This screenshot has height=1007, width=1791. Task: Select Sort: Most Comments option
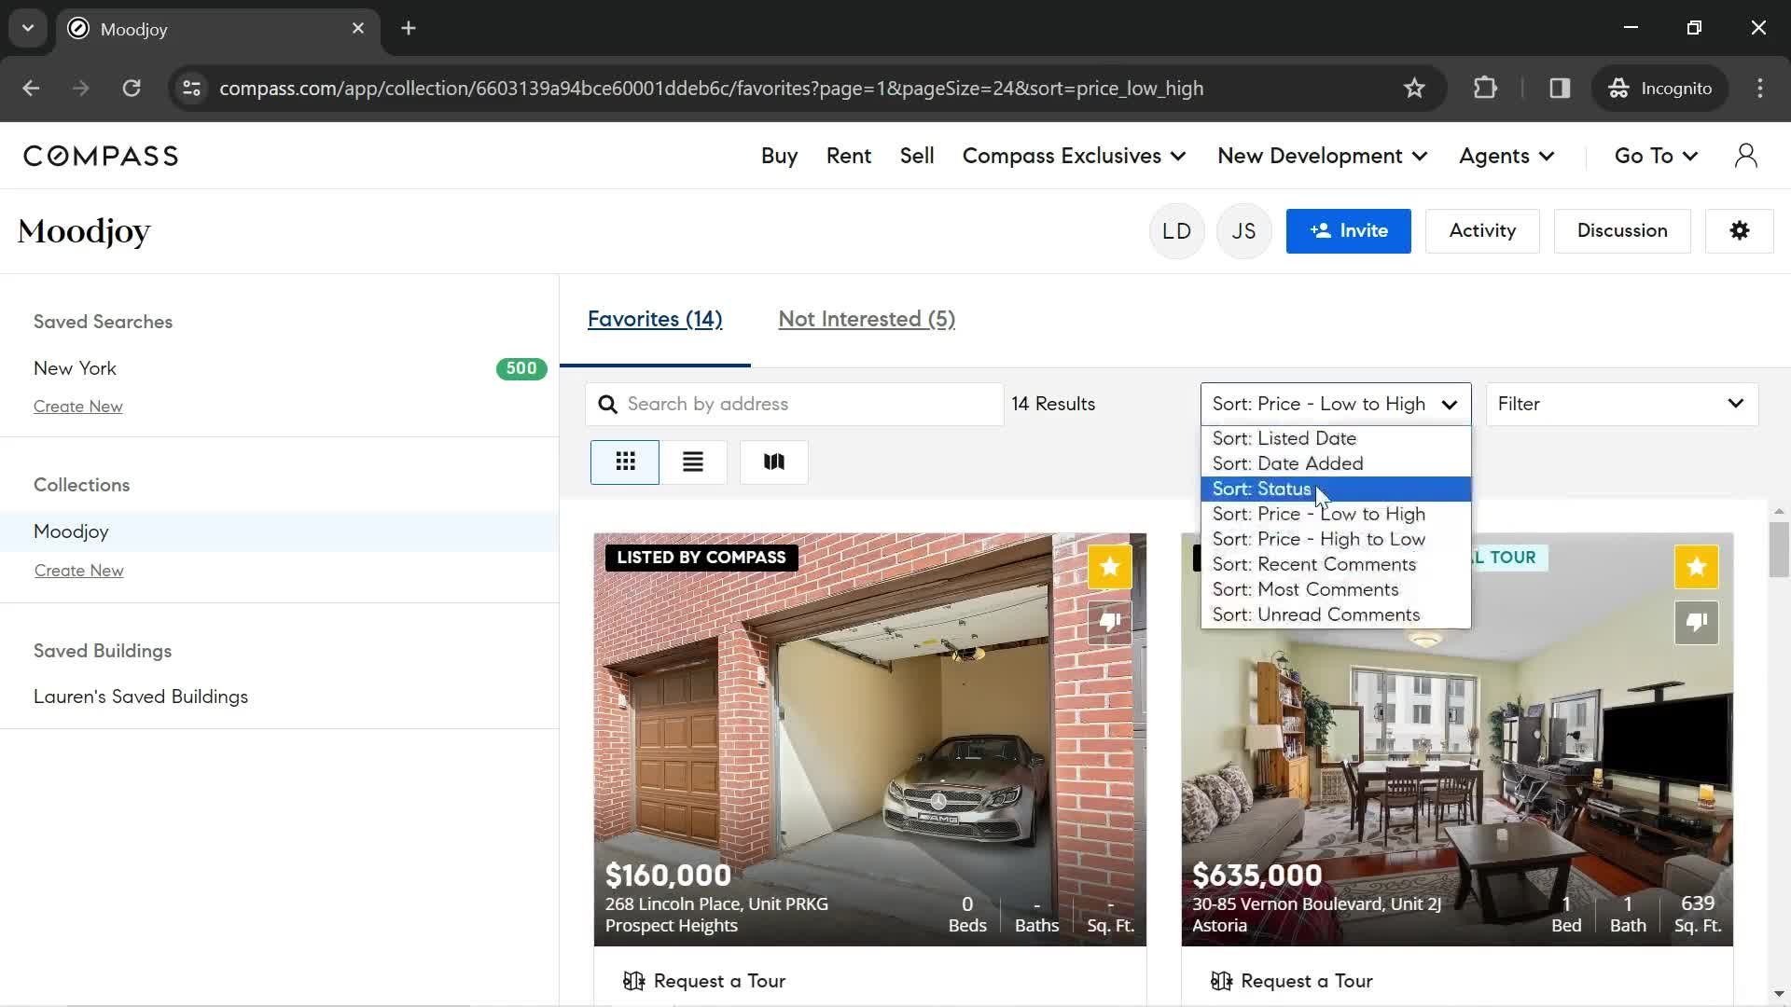1336,589
